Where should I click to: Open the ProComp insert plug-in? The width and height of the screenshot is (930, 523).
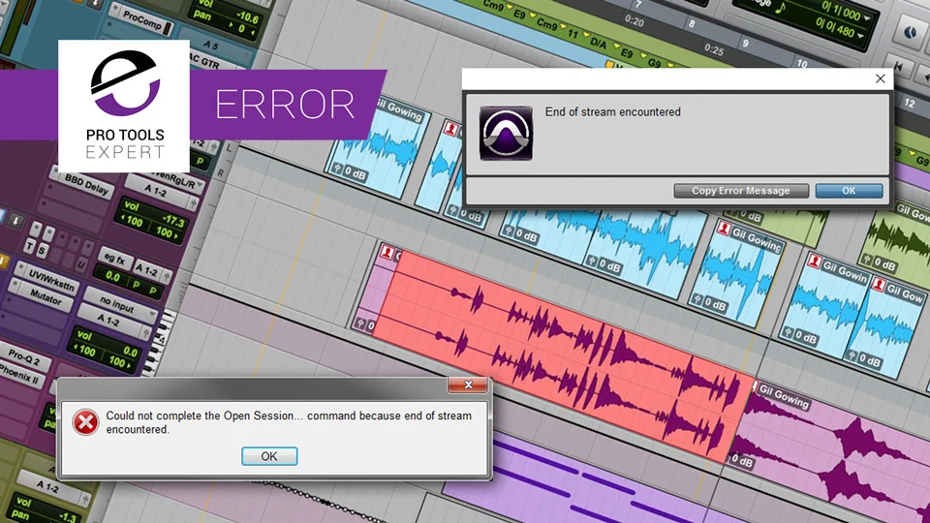tap(142, 21)
